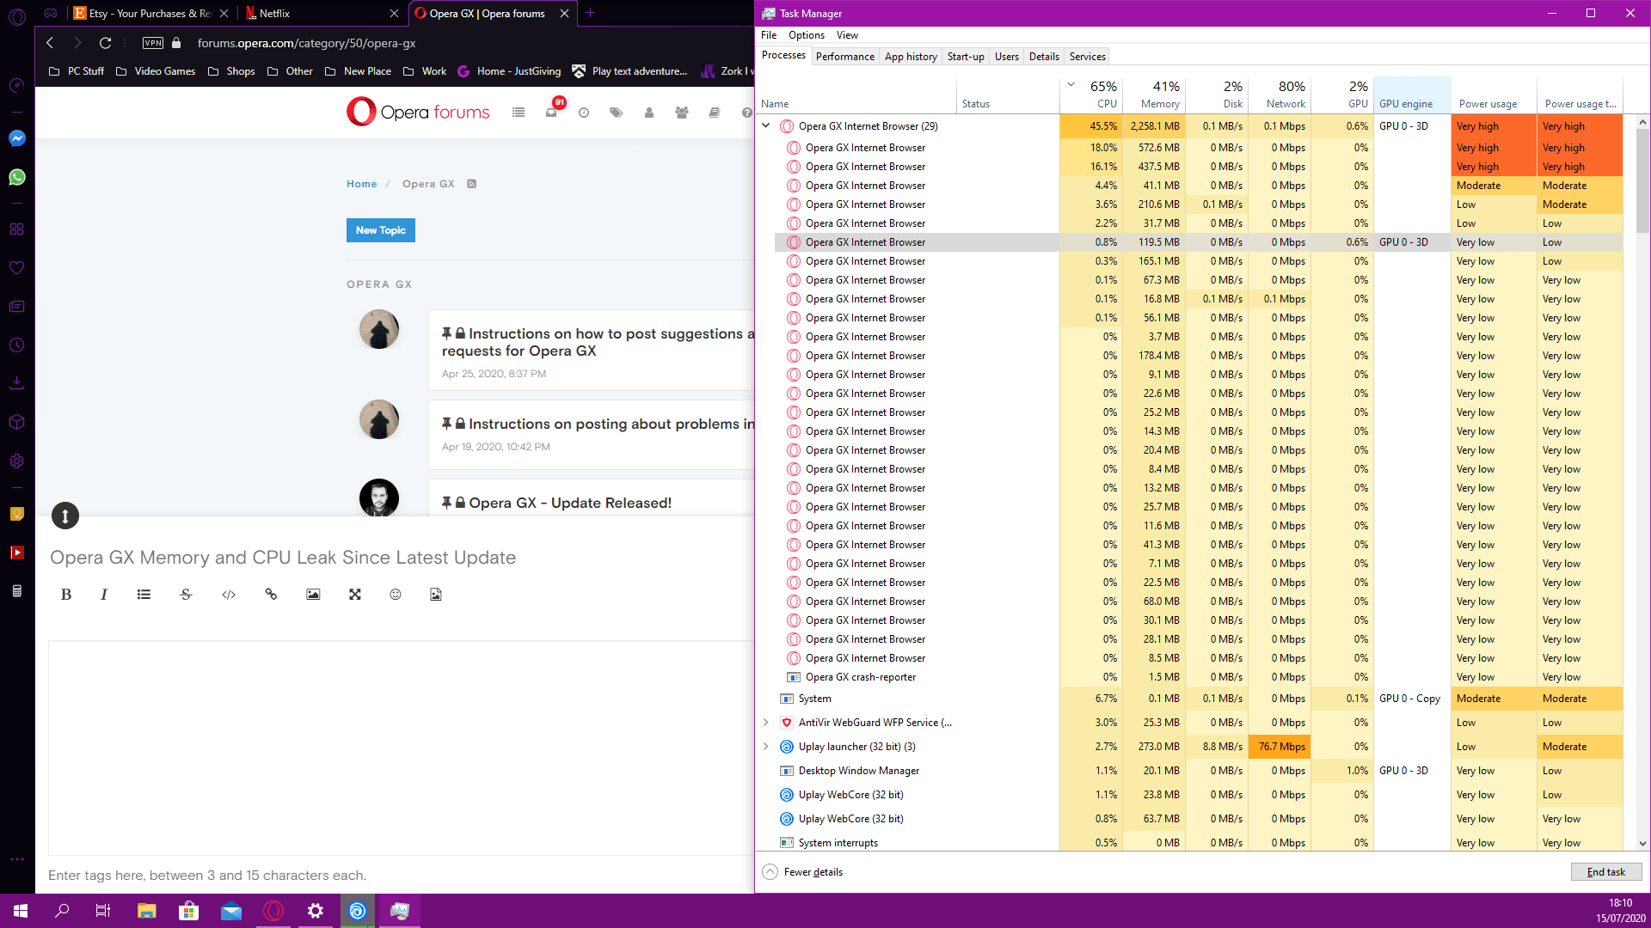1651x928 pixels.
Task: Open the Opera GX - Update Released topic
Action: (x=570, y=503)
